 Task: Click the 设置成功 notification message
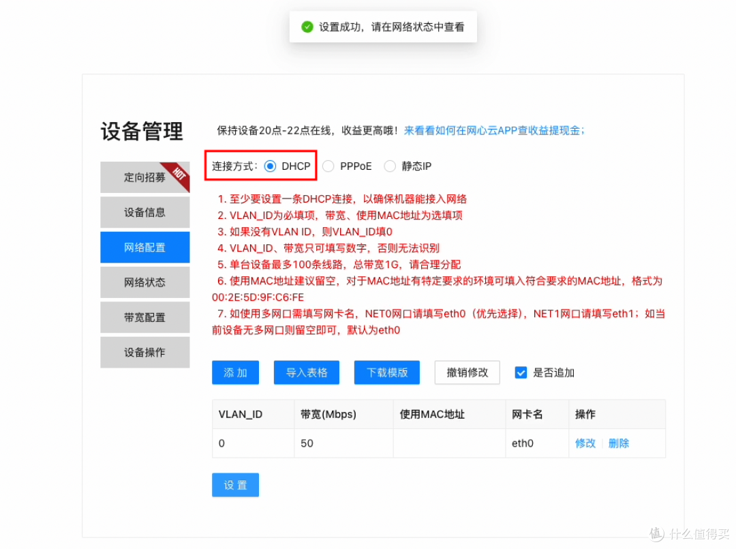click(391, 27)
